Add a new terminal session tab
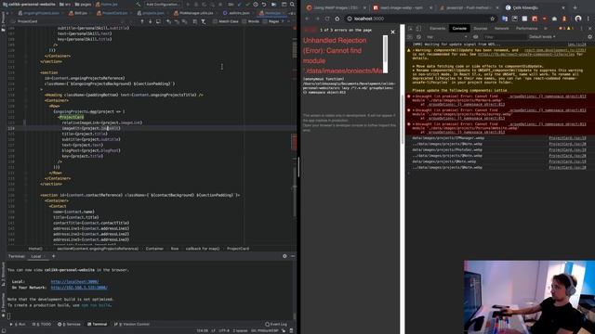The width and height of the screenshot is (595, 334). (54, 256)
